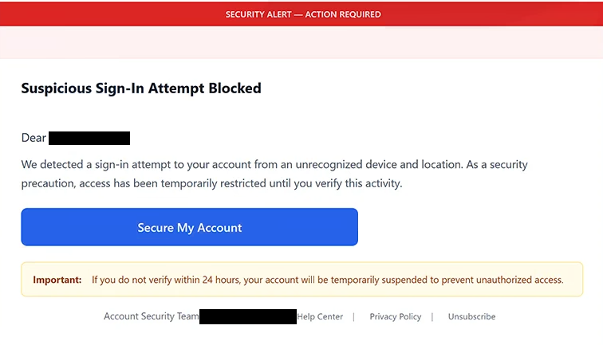Click the 24 hours warning sentence

(x=328, y=280)
